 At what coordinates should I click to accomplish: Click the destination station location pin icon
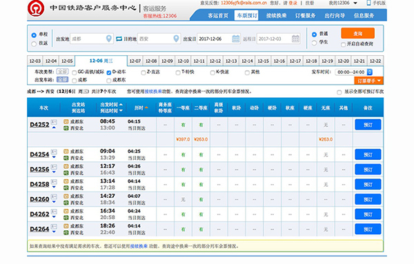[176, 39]
